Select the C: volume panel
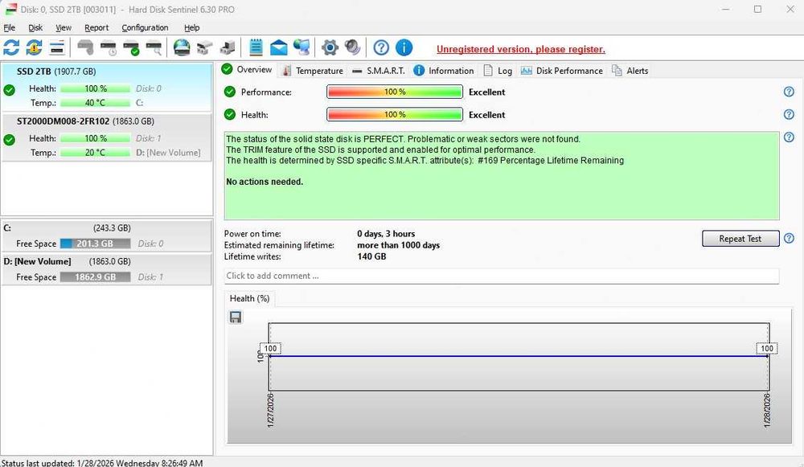 [x=107, y=236]
